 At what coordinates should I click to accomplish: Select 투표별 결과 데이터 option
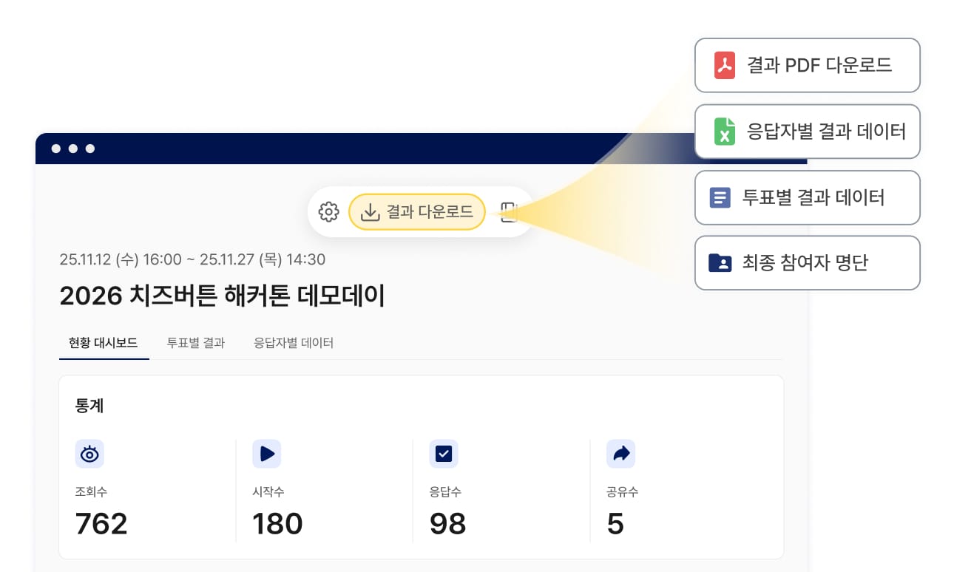(808, 197)
